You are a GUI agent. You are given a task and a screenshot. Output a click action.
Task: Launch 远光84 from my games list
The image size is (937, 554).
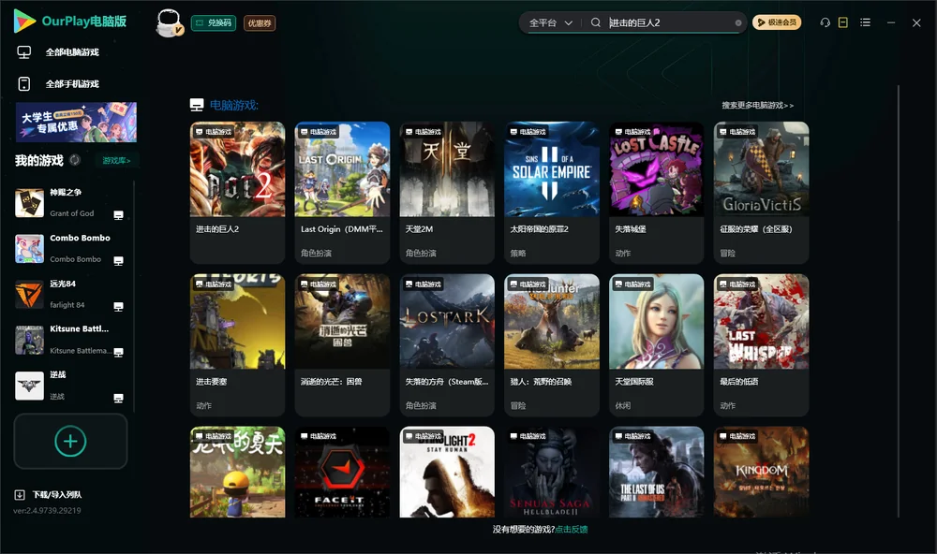70,294
